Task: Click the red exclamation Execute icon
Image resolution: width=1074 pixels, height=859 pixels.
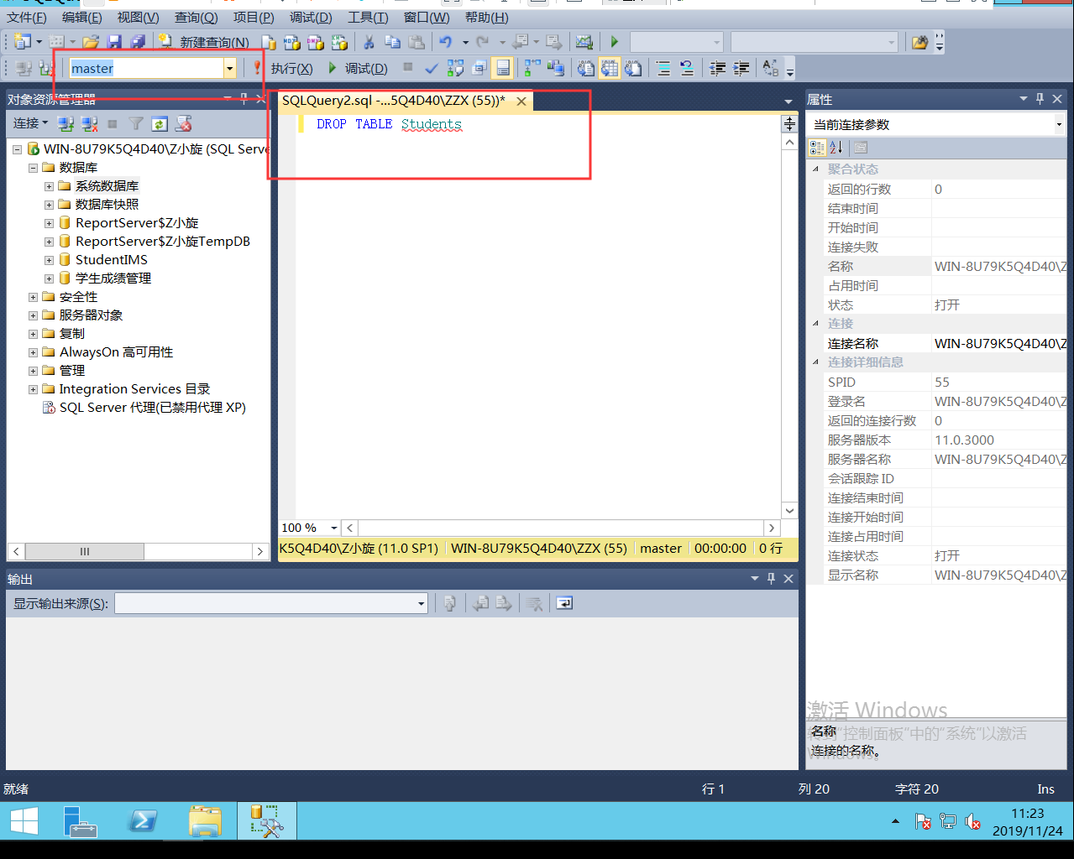Action: tap(258, 68)
